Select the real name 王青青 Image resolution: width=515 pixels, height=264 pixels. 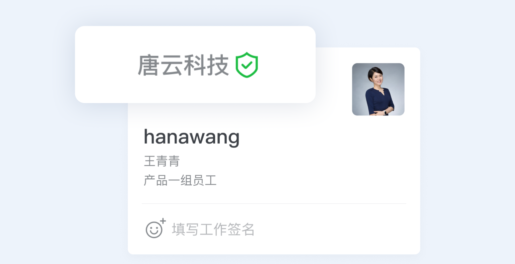click(162, 161)
